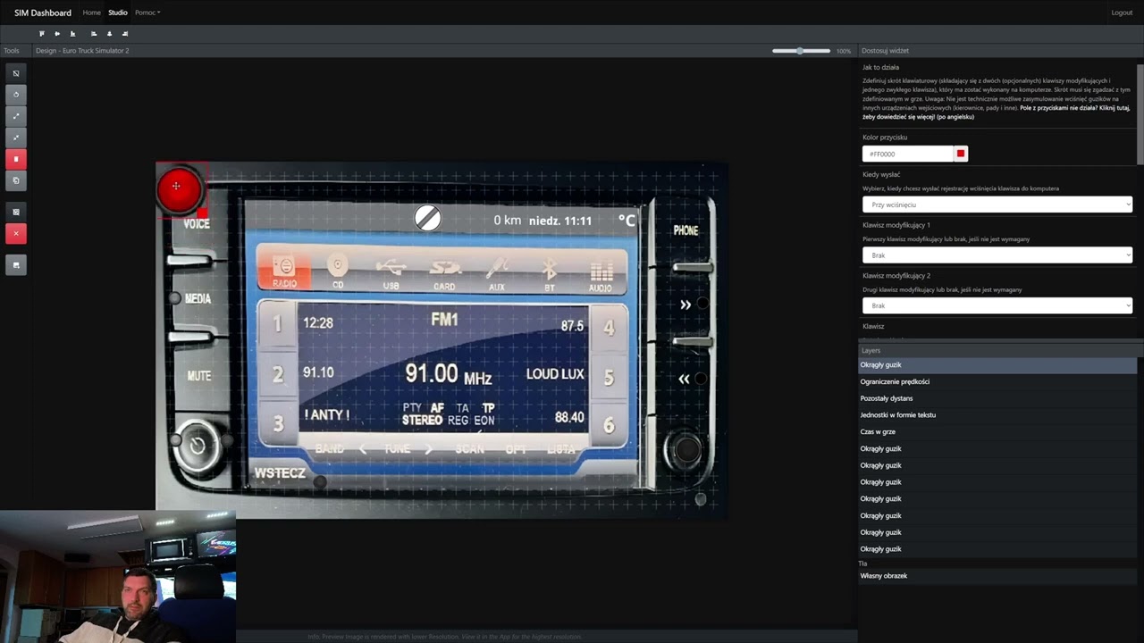
Task: Click the align top icon in toolbar
Action: (x=41, y=34)
